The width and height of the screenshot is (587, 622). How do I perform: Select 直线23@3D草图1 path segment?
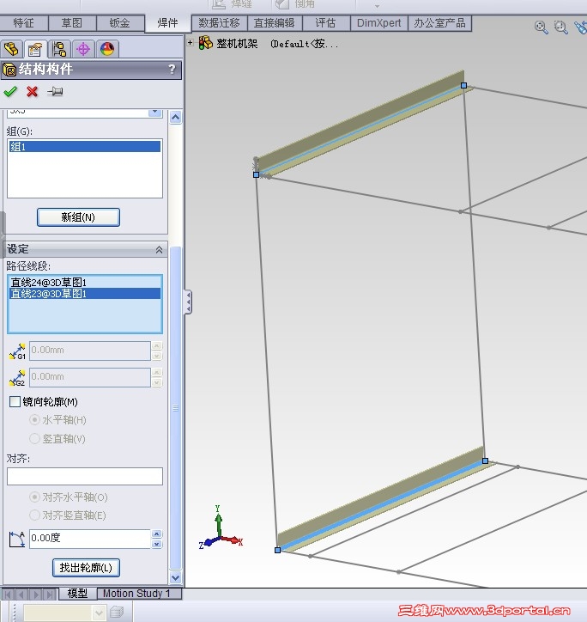pos(85,294)
